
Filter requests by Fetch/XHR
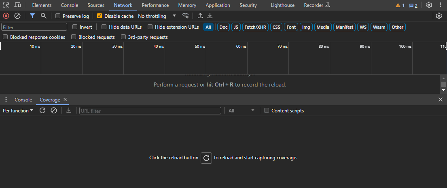255,27
